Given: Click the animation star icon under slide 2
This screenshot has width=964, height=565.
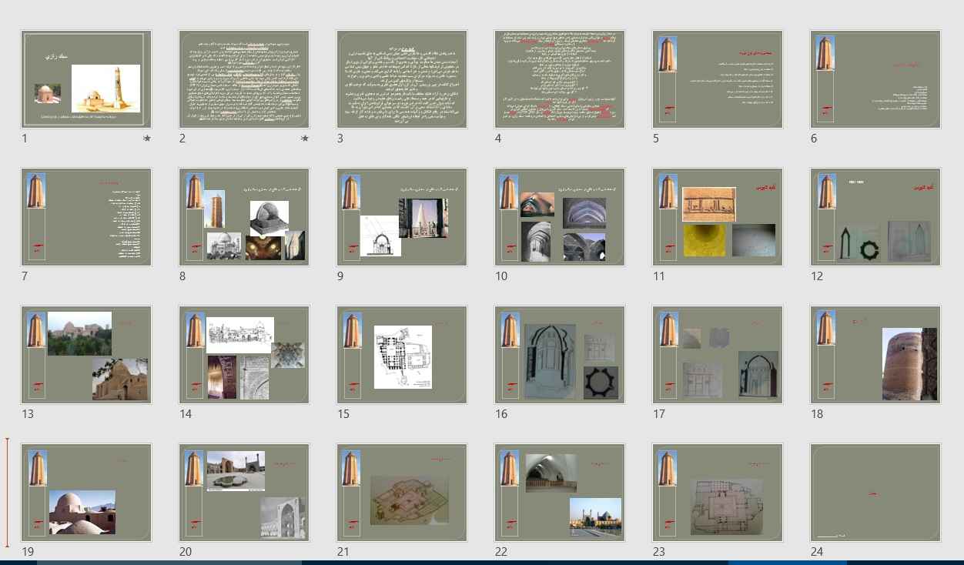Looking at the screenshot, I should pyautogui.click(x=305, y=139).
